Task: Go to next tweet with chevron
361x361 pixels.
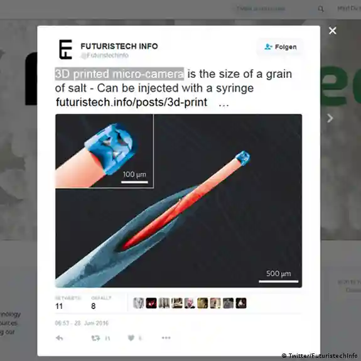Action: point(330,118)
